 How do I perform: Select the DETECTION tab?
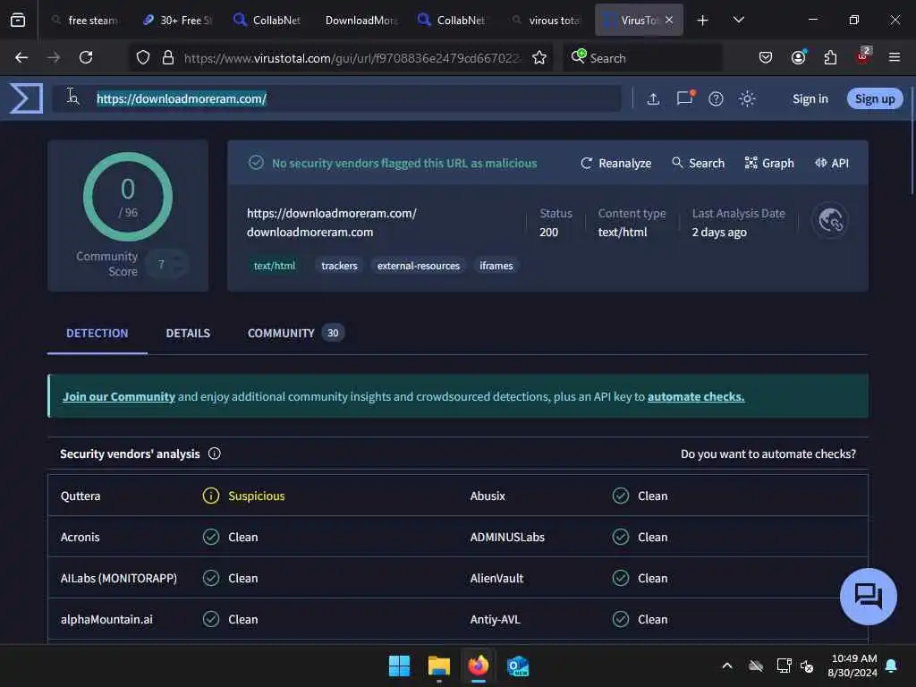click(x=97, y=333)
